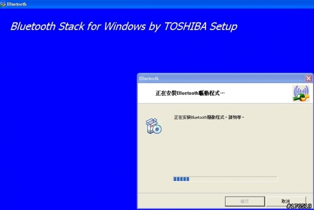This screenshot has height=210, width=314.
Task: Click the status message ending with 請稍等
Action: click(209, 117)
